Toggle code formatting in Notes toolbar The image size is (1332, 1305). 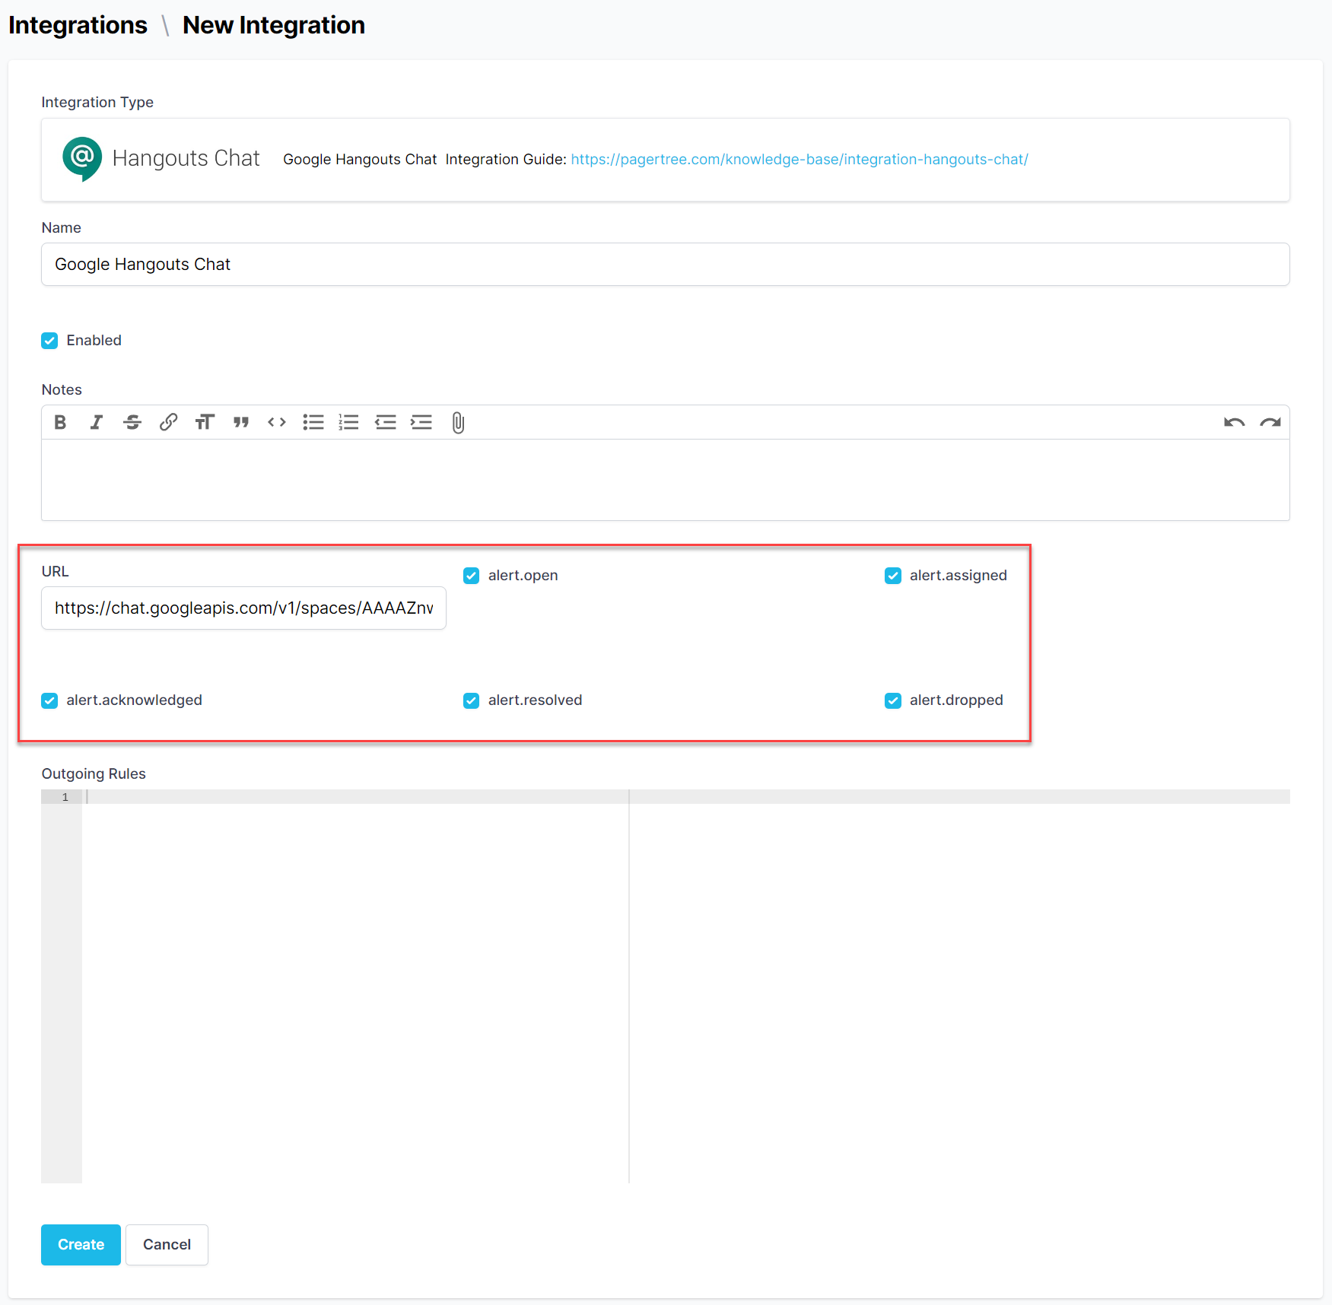point(277,423)
